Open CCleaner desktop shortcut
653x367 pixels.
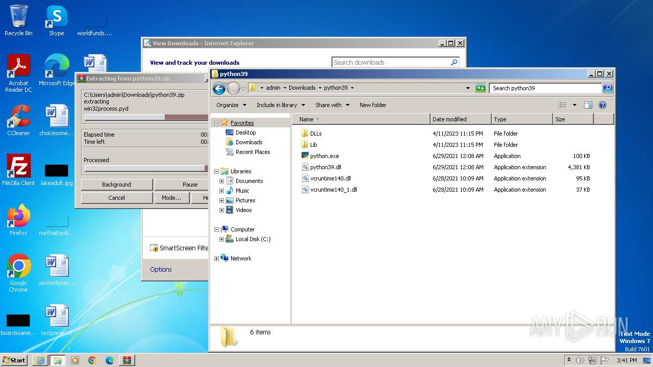(x=18, y=120)
